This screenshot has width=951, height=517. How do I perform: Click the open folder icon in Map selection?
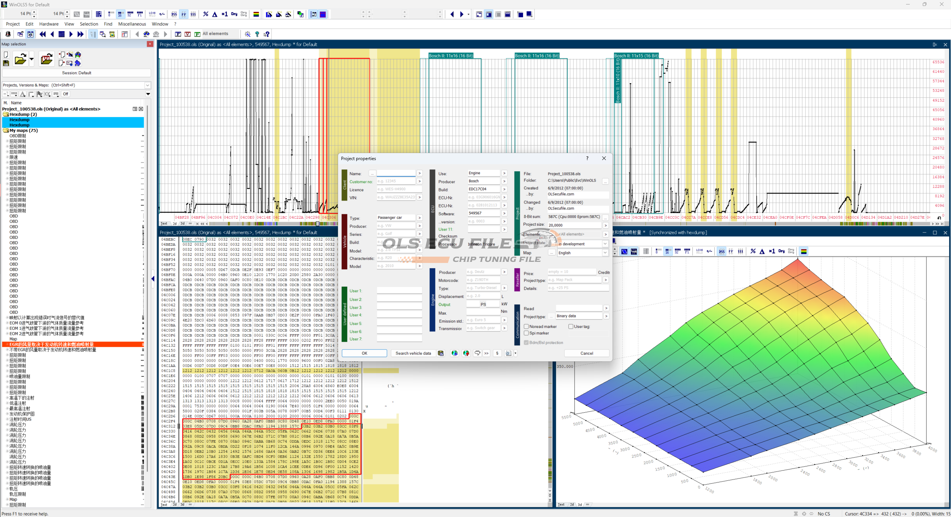pyautogui.click(x=20, y=59)
